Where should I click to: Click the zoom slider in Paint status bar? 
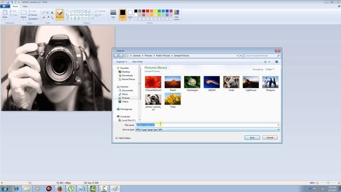coord(328,183)
